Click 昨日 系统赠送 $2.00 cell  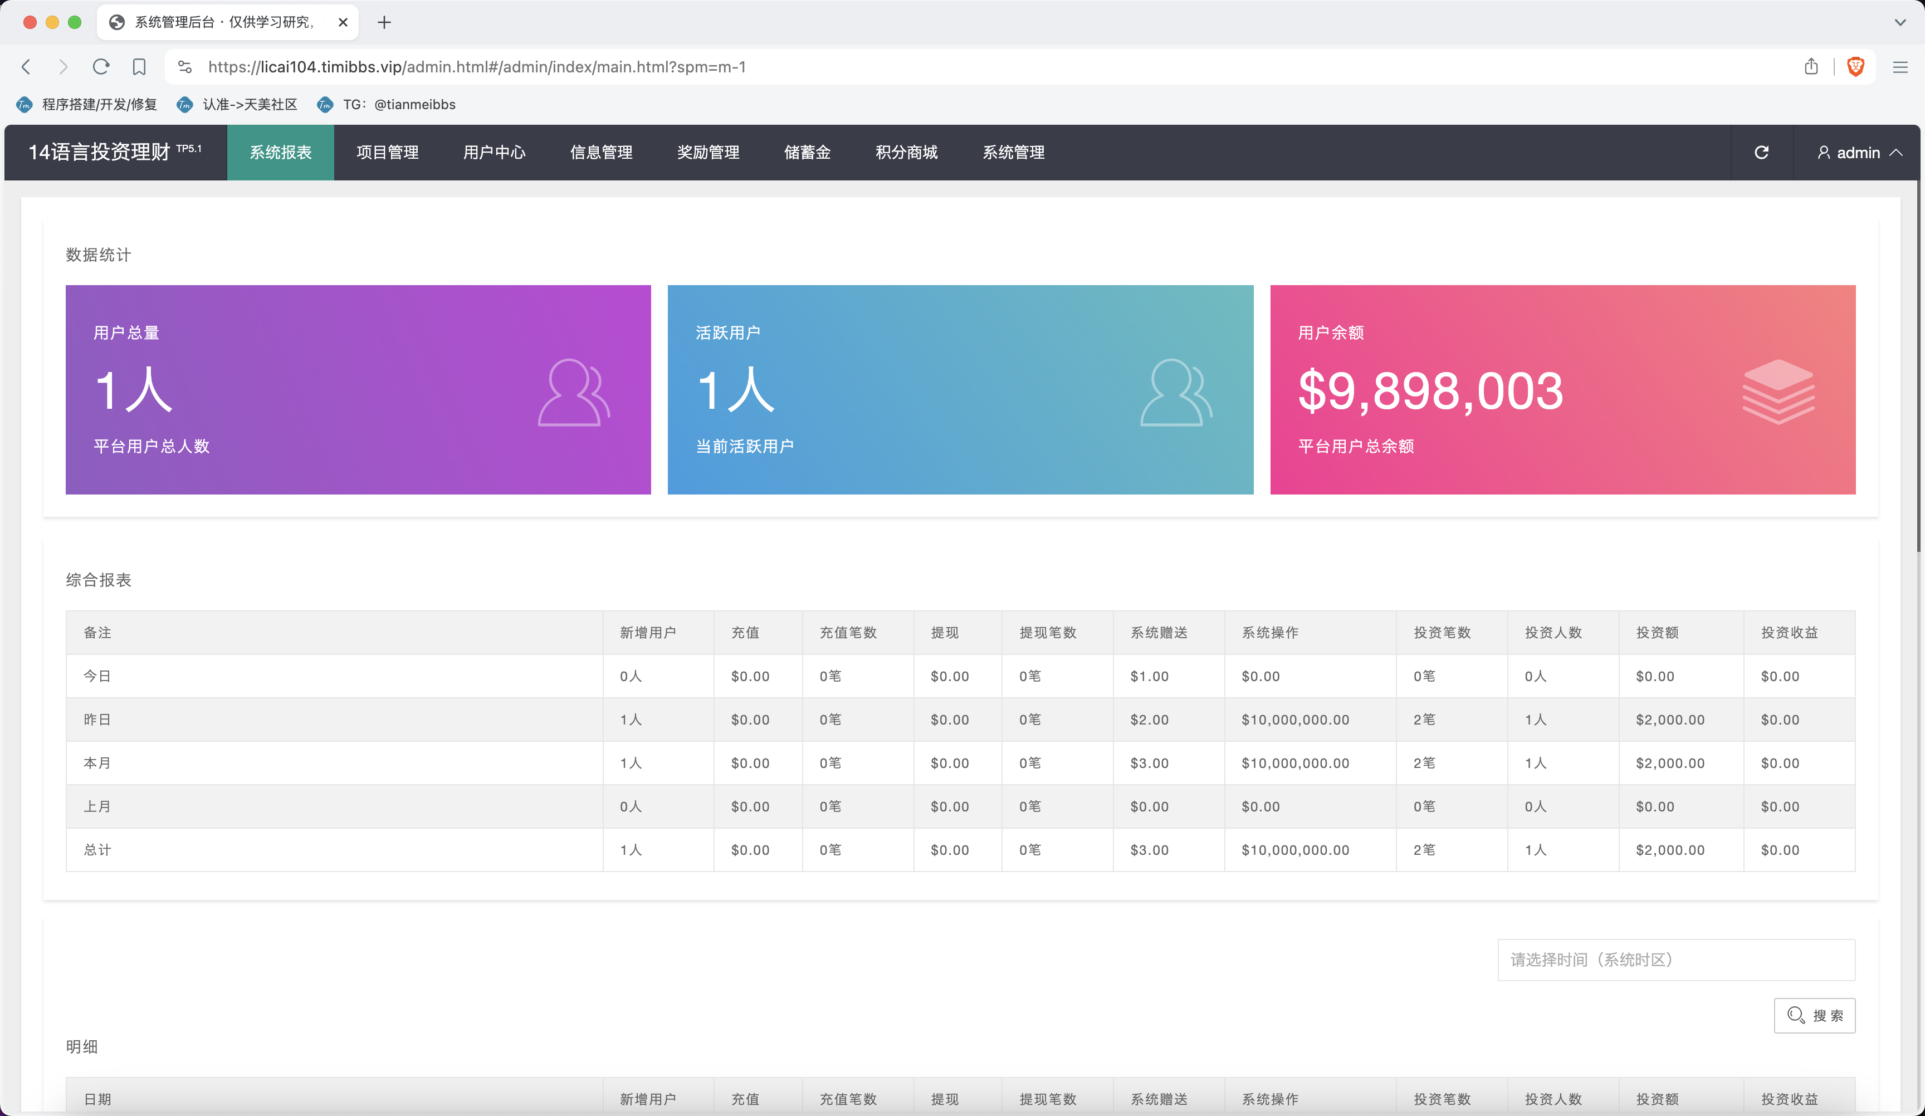(x=1169, y=719)
